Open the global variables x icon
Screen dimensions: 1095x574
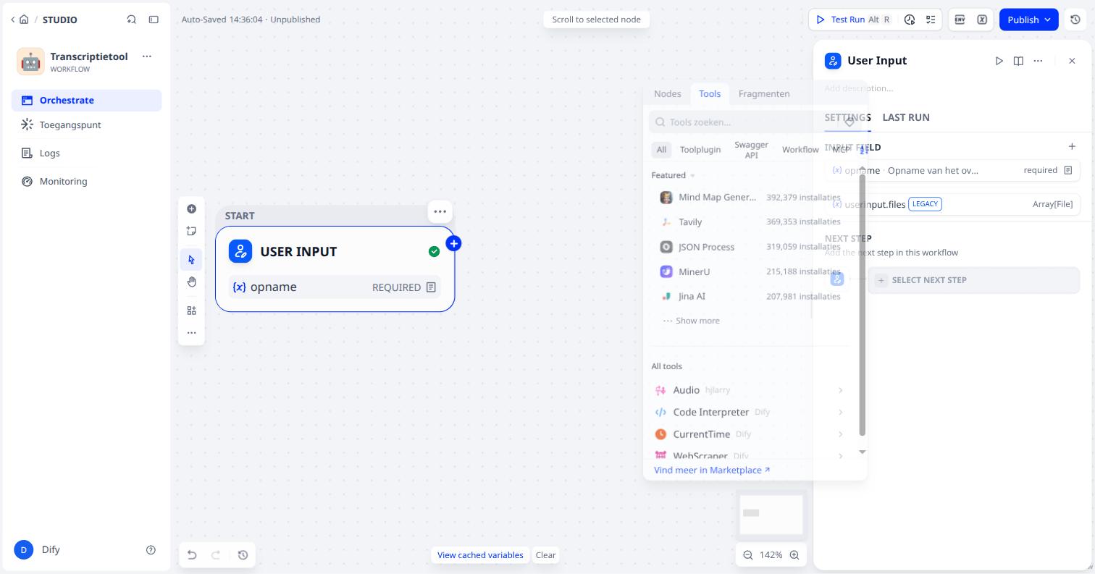coord(982,20)
